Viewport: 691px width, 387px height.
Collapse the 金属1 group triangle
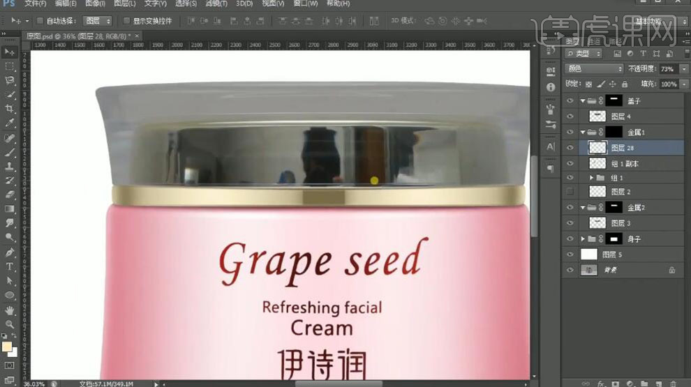click(583, 132)
